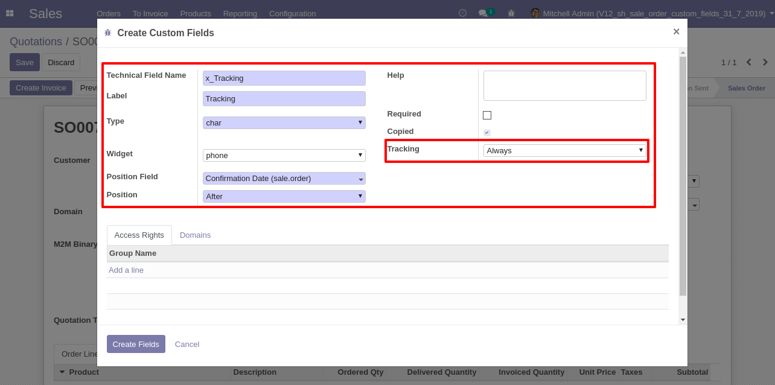Go to previous record arrow
The width and height of the screenshot is (775, 385).
pos(749,62)
